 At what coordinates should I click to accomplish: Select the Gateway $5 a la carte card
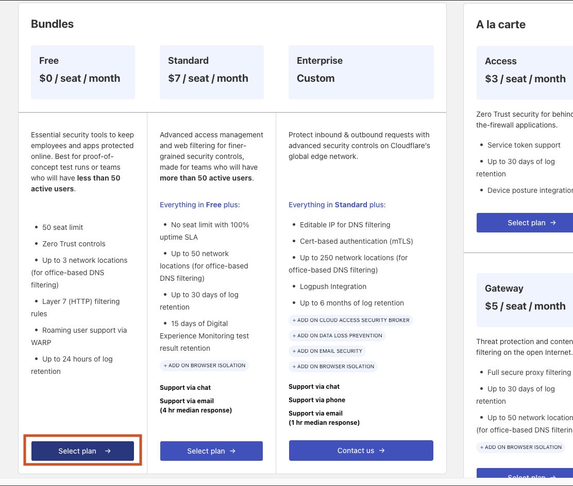[525, 299]
